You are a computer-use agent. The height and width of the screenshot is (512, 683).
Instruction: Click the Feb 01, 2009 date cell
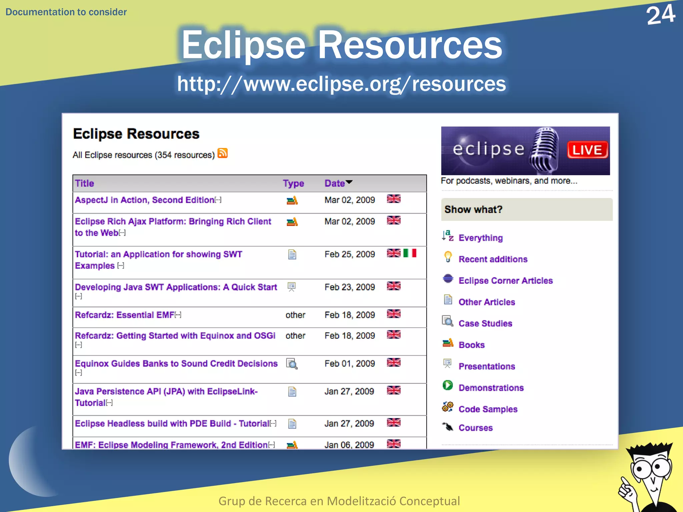[350, 363]
